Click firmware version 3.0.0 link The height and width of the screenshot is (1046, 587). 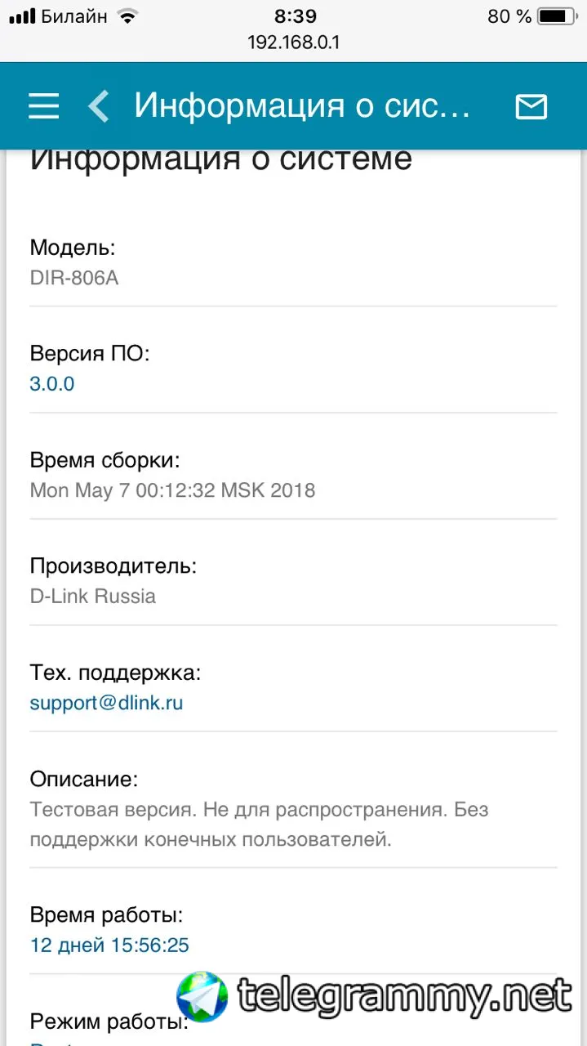tap(52, 383)
